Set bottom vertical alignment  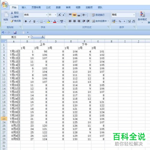click(79, 15)
